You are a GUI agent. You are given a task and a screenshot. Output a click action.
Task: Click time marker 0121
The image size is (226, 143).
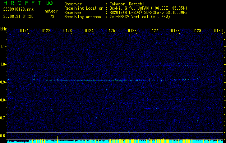(x=24, y=30)
